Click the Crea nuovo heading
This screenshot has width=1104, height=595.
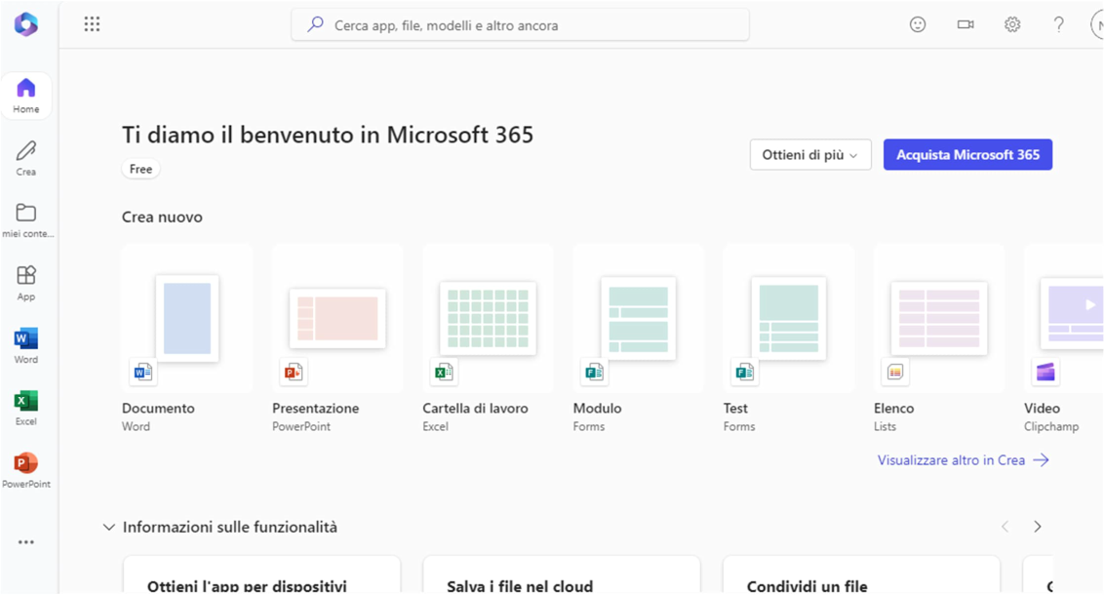pos(162,217)
